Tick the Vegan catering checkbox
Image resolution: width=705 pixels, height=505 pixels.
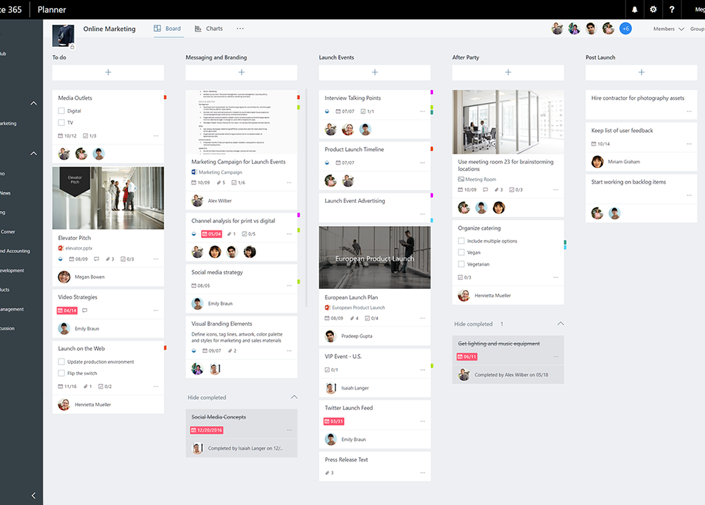(x=461, y=252)
